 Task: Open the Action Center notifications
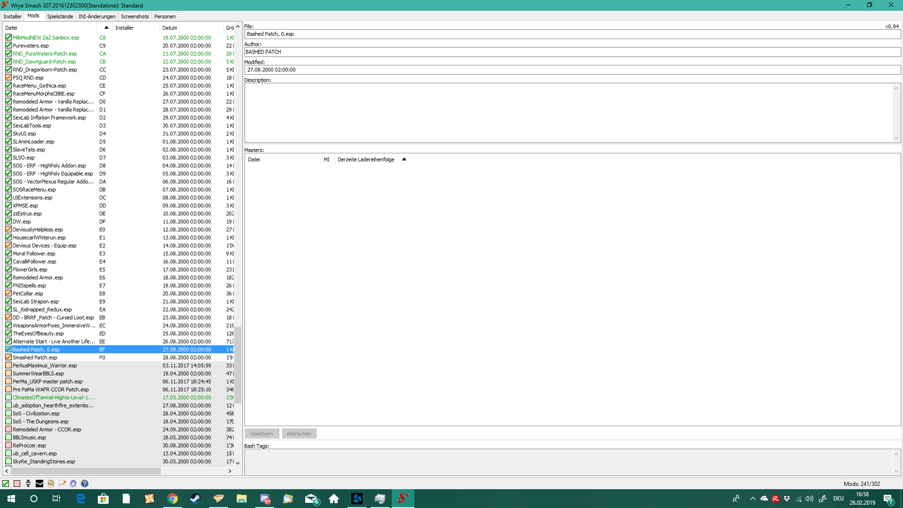tap(889, 499)
